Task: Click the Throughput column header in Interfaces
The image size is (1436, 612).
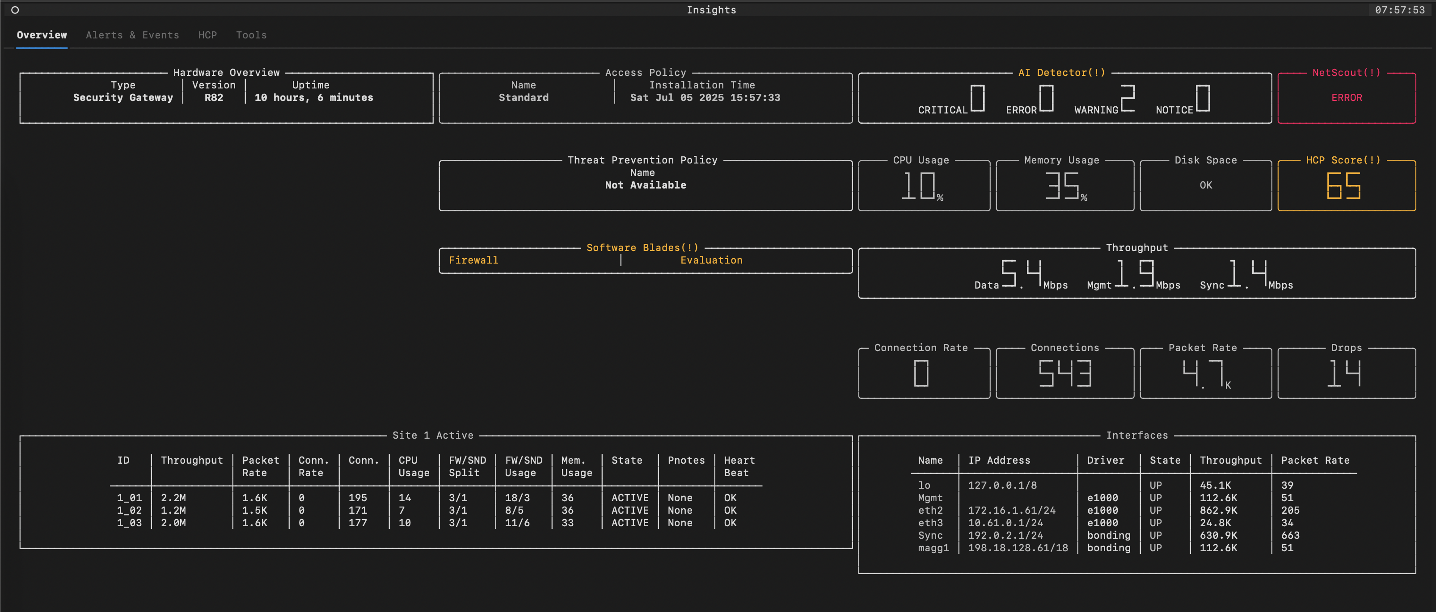Action: (1230, 461)
